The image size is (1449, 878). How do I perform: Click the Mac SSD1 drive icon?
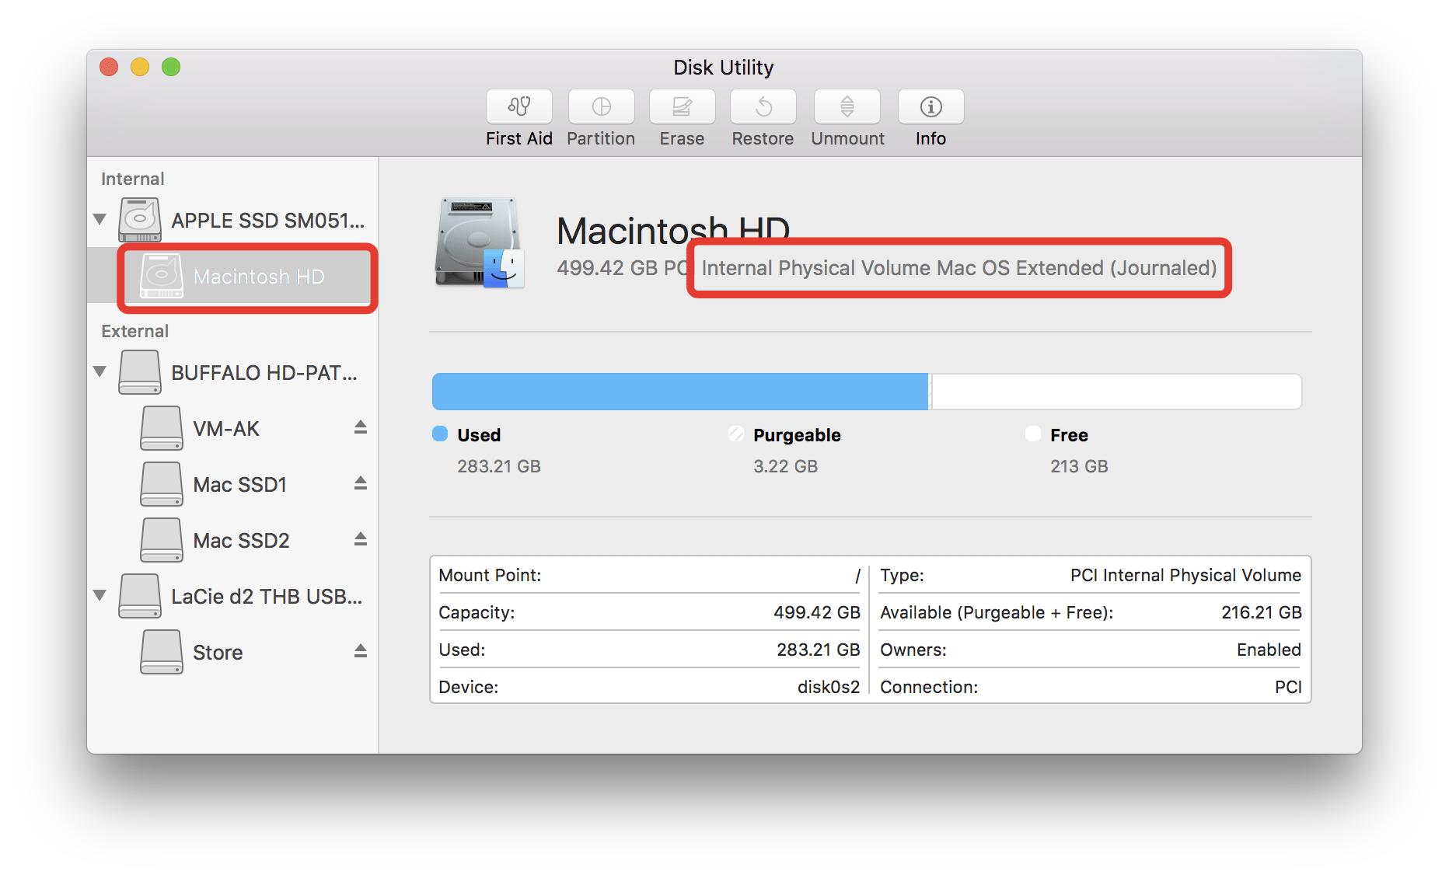coord(162,484)
